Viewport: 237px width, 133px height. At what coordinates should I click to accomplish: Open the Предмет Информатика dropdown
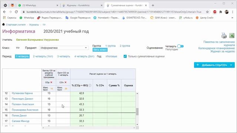[x=64, y=48]
